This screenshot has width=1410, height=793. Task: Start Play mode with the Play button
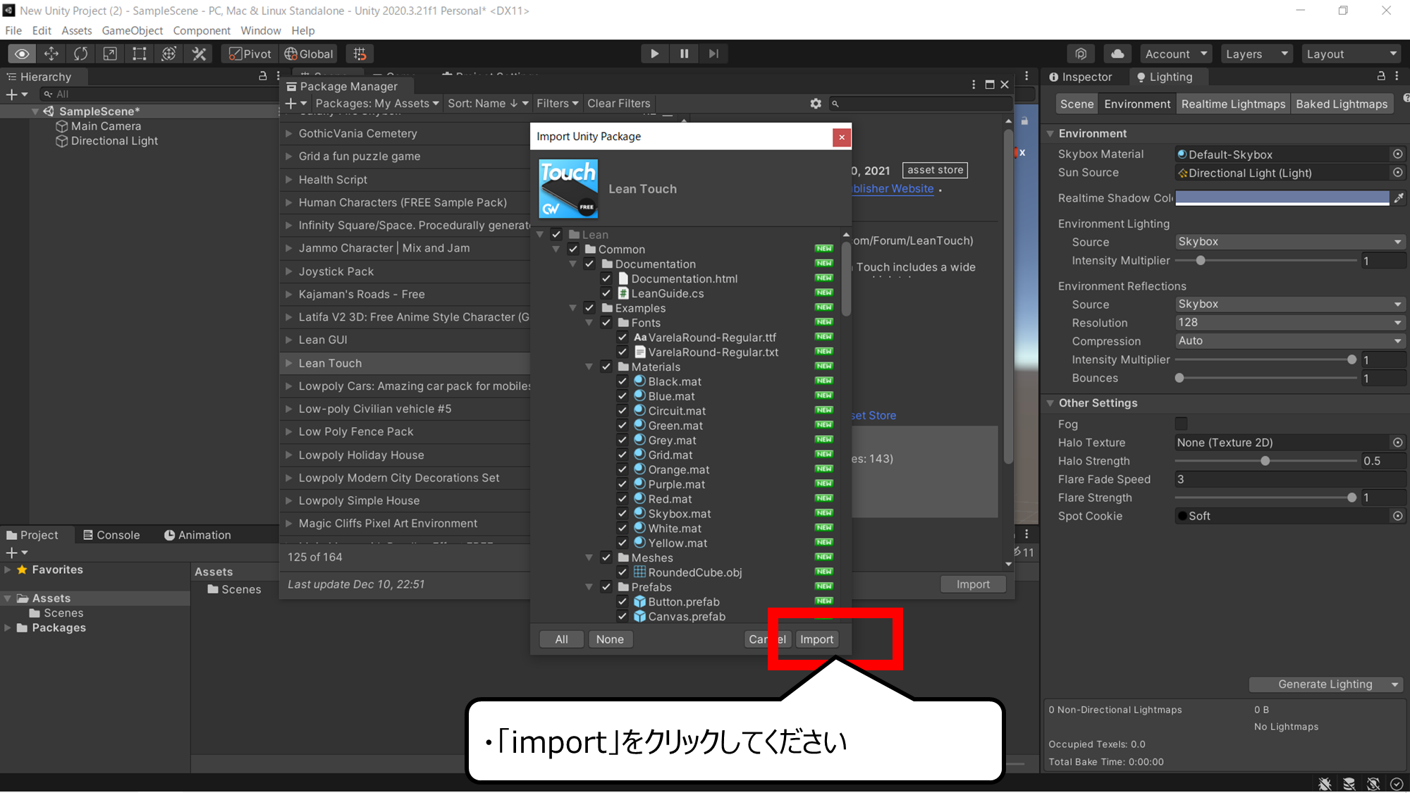654,54
